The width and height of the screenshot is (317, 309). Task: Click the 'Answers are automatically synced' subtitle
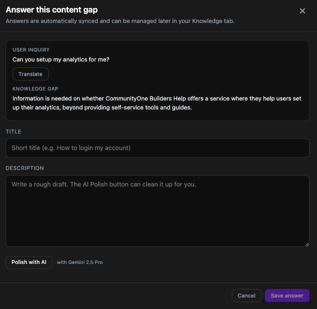click(x=120, y=21)
